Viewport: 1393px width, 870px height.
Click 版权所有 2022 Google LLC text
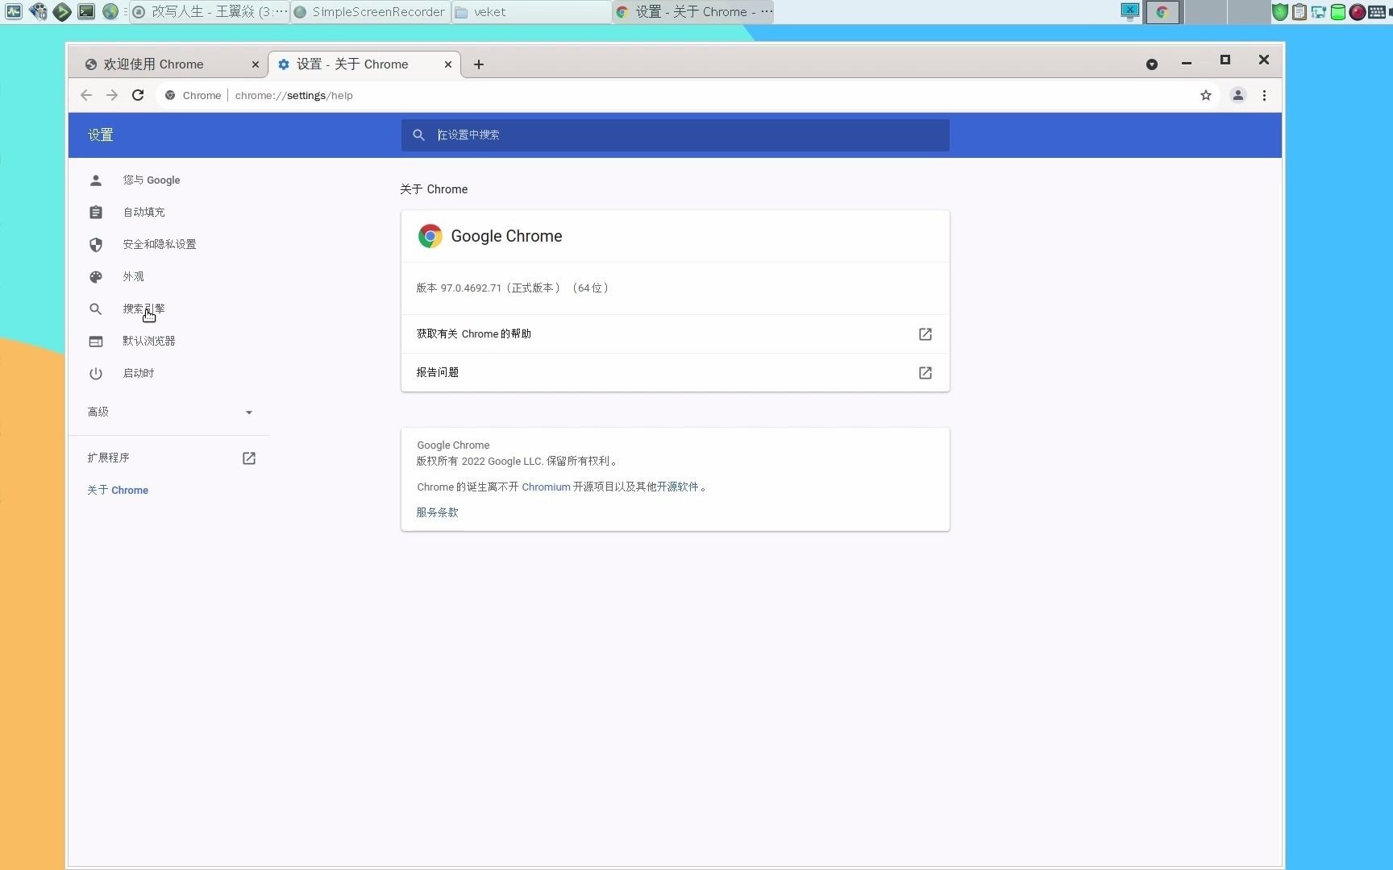(x=517, y=462)
